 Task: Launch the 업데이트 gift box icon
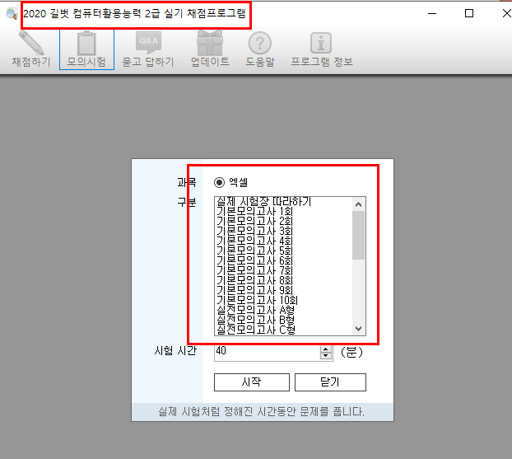click(210, 49)
